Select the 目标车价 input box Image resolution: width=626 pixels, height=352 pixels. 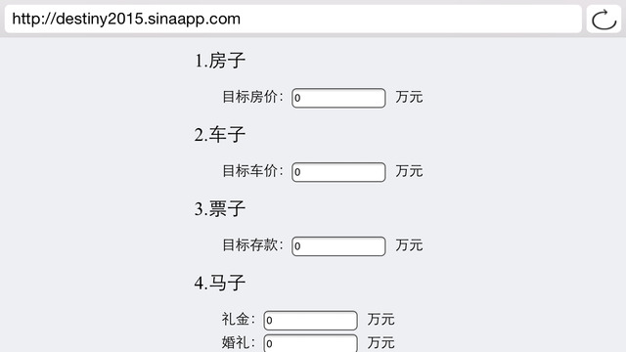pyautogui.click(x=338, y=172)
